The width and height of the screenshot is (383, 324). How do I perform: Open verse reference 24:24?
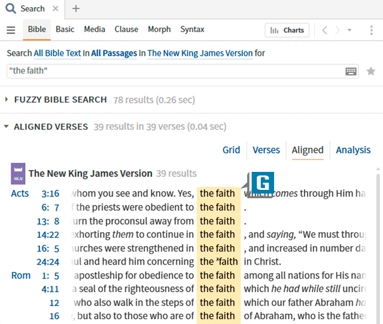click(x=48, y=262)
